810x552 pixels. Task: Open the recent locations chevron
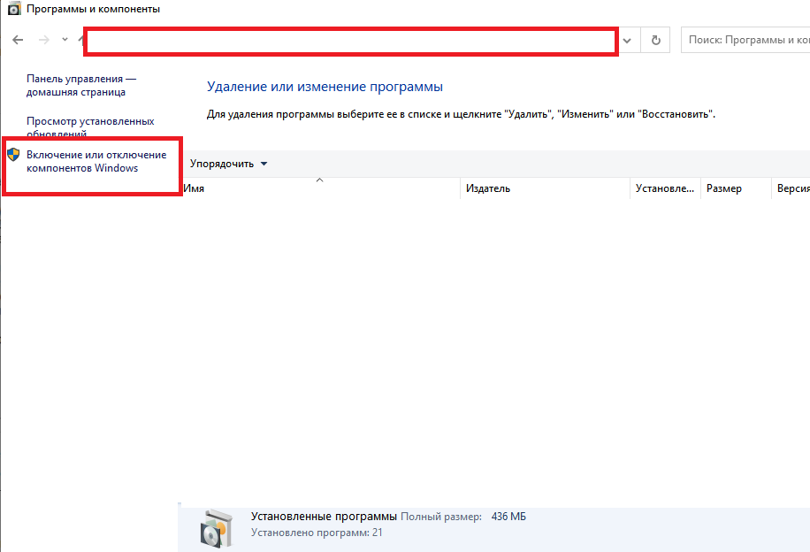[x=65, y=40]
